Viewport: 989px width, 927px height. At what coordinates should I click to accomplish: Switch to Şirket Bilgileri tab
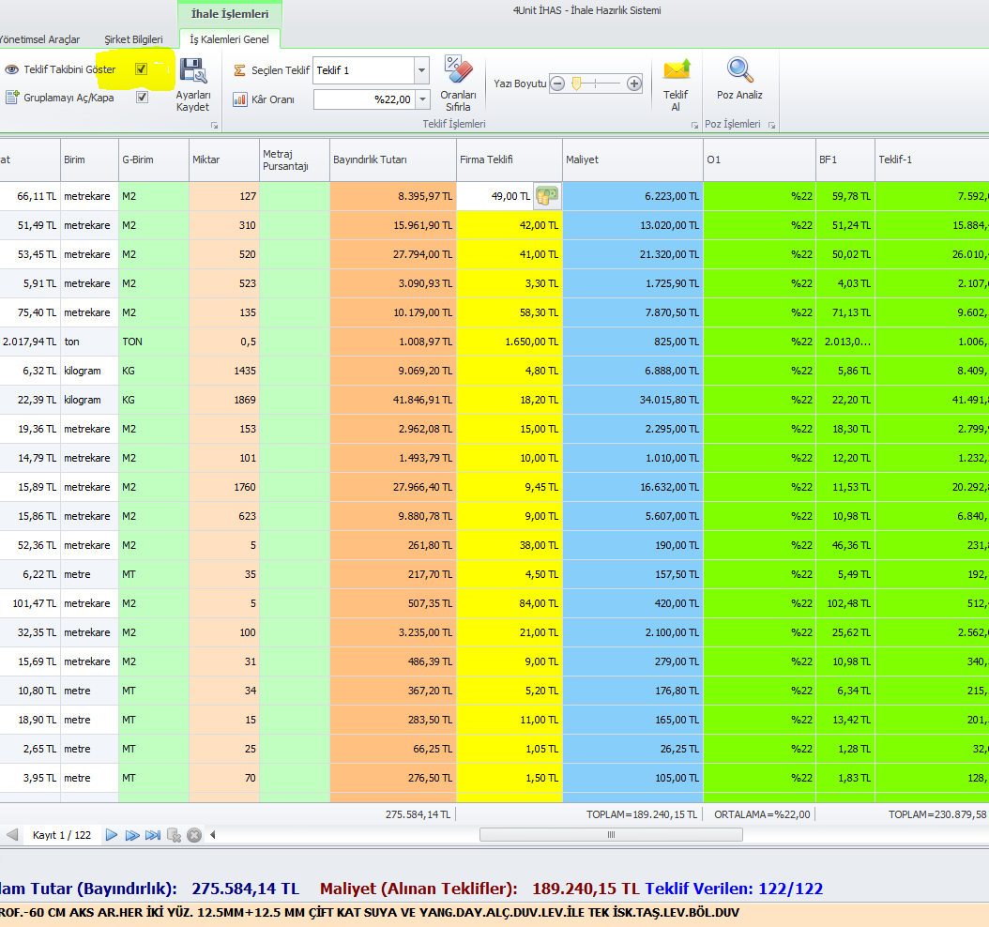(133, 39)
